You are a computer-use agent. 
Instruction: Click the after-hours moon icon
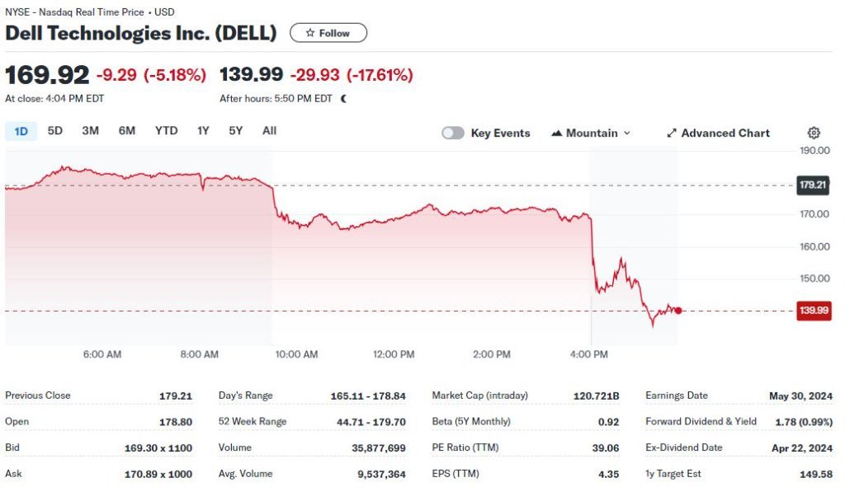tap(343, 98)
